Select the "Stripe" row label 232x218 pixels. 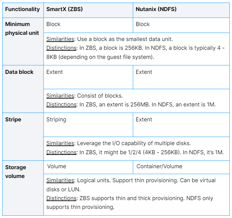tap(13, 119)
